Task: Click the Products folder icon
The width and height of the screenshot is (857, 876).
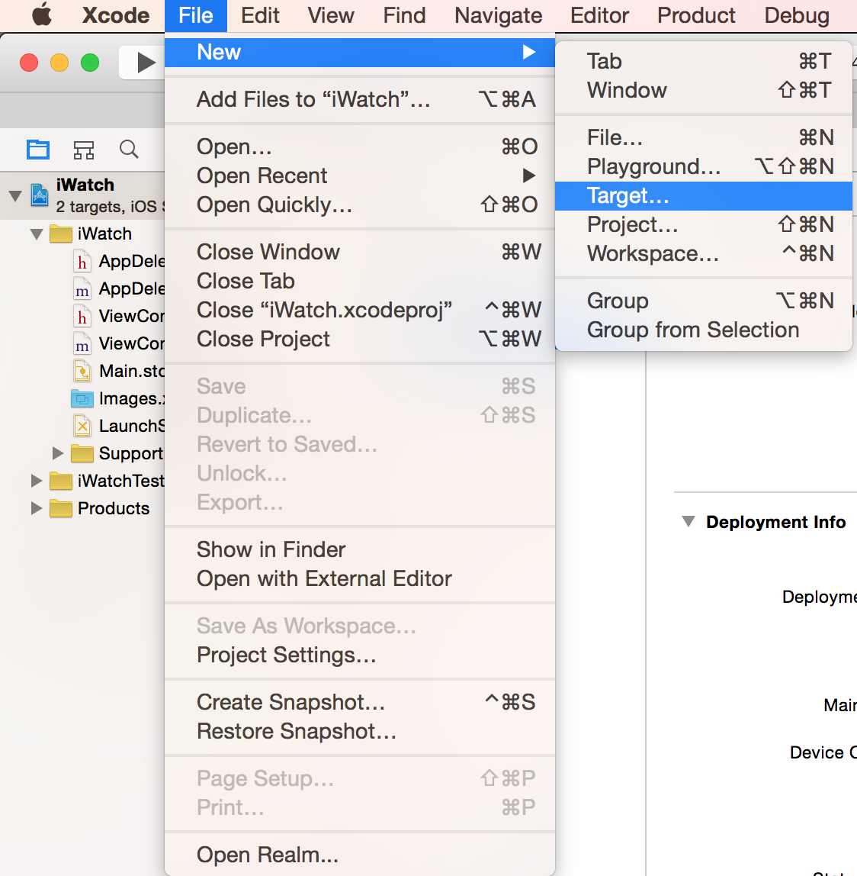Action: [x=61, y=508]
